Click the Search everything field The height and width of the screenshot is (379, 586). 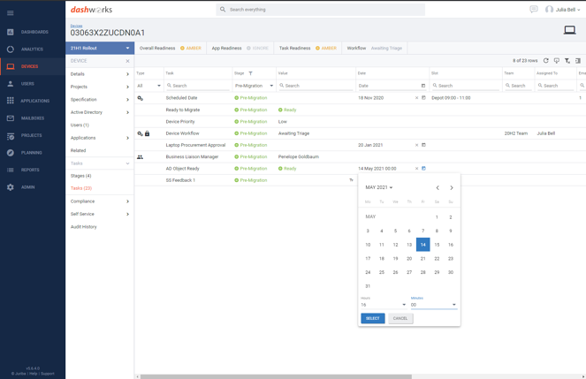pos(320,10)
